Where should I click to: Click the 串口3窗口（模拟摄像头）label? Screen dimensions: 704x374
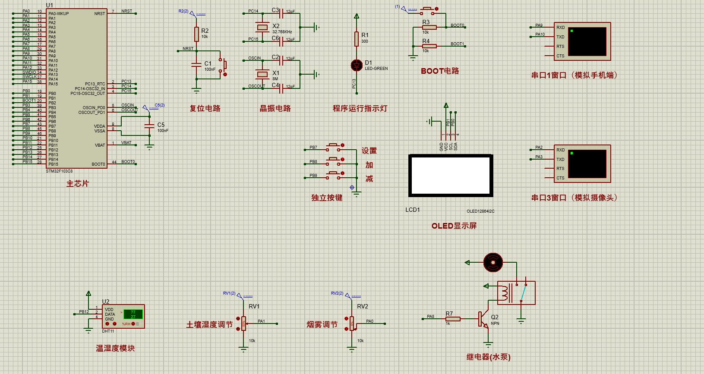[x=575, y=198]
